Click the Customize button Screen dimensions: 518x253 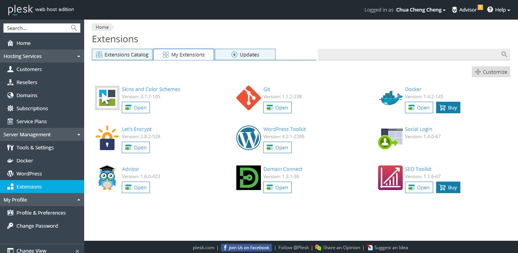click(491, 72)
